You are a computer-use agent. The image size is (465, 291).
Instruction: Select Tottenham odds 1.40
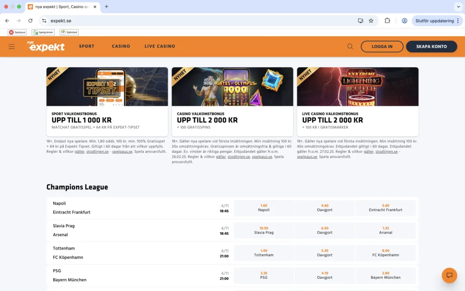264,253
